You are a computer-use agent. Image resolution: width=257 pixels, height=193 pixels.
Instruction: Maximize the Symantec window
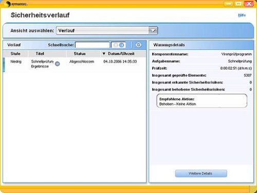coord(238,4)
